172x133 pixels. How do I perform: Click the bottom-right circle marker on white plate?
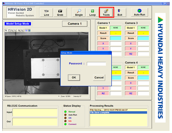point(58,75)
